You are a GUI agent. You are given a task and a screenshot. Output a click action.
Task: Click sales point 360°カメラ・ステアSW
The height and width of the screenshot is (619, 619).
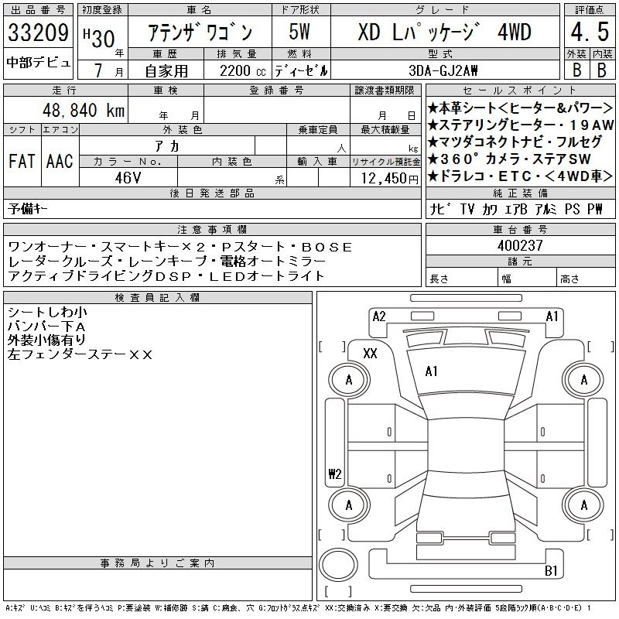pos(509,159)
